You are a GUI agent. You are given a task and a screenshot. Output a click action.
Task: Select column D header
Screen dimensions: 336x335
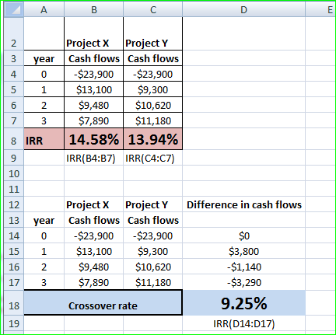point(244,9)
